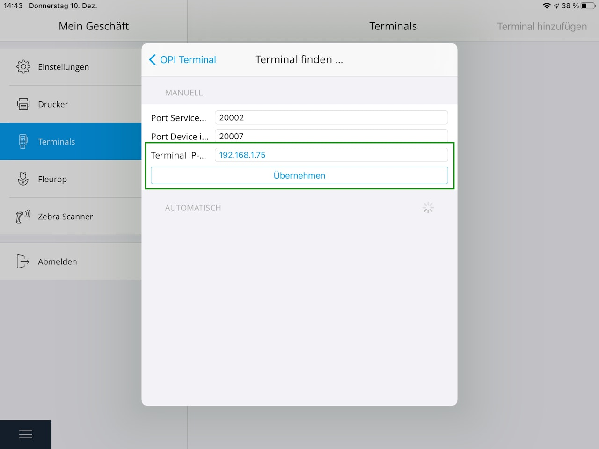Click the Port Service... label
599x449 pixels.
(178, 118)
